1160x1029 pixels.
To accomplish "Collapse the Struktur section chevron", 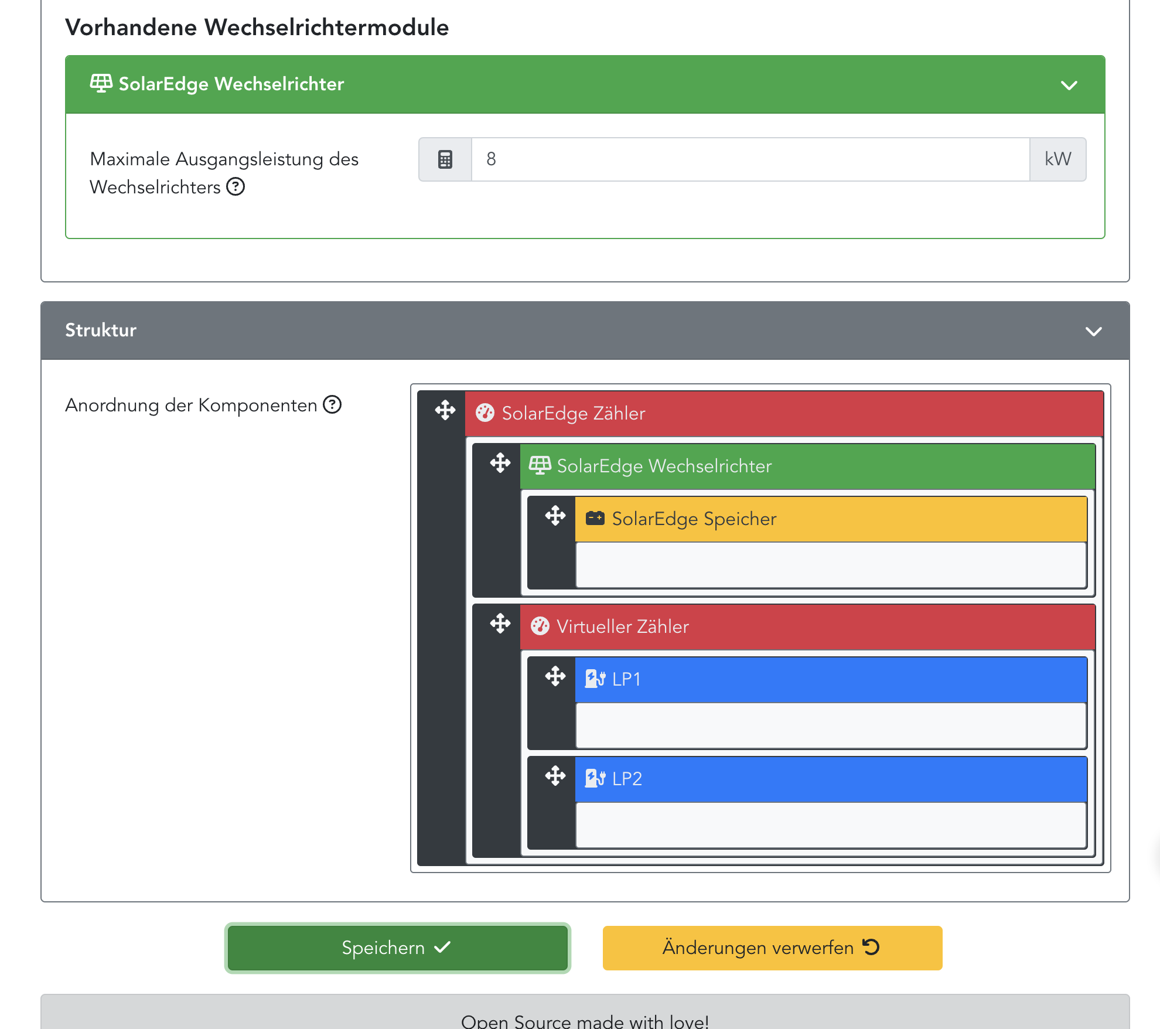I will 1094,331.
